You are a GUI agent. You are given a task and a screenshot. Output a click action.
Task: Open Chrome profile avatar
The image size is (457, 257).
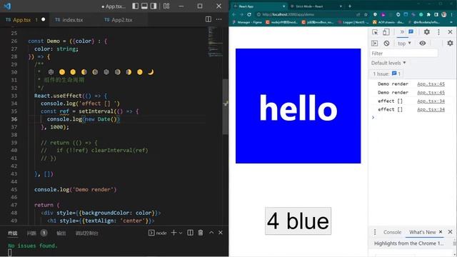444,14
